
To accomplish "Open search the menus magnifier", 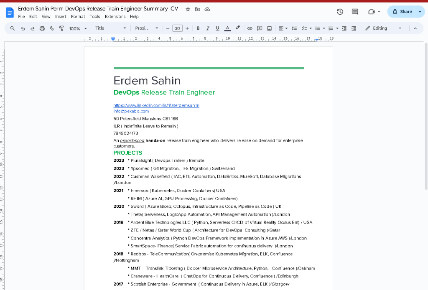I will click(x=12, y=28).
